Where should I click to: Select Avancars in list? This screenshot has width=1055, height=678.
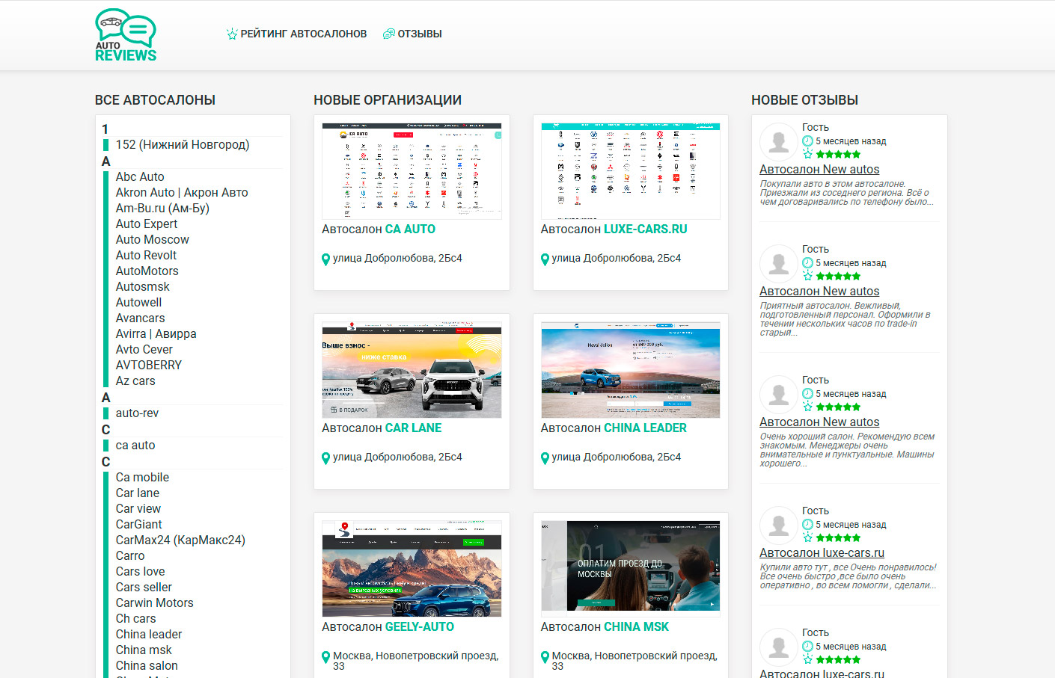[x=140, y=318]
